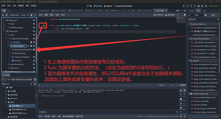221x119 pixels.
Task: Collapse the game_object.vs signal group
Action: [x=189, y=24]
